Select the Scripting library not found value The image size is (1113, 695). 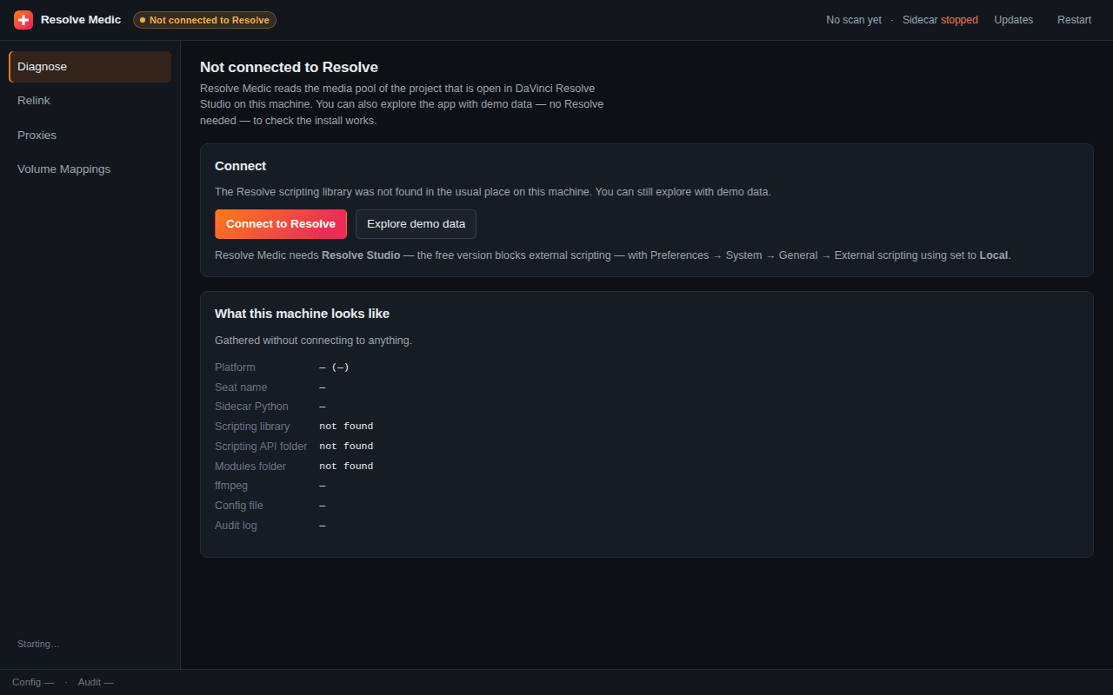click(346, 427)
